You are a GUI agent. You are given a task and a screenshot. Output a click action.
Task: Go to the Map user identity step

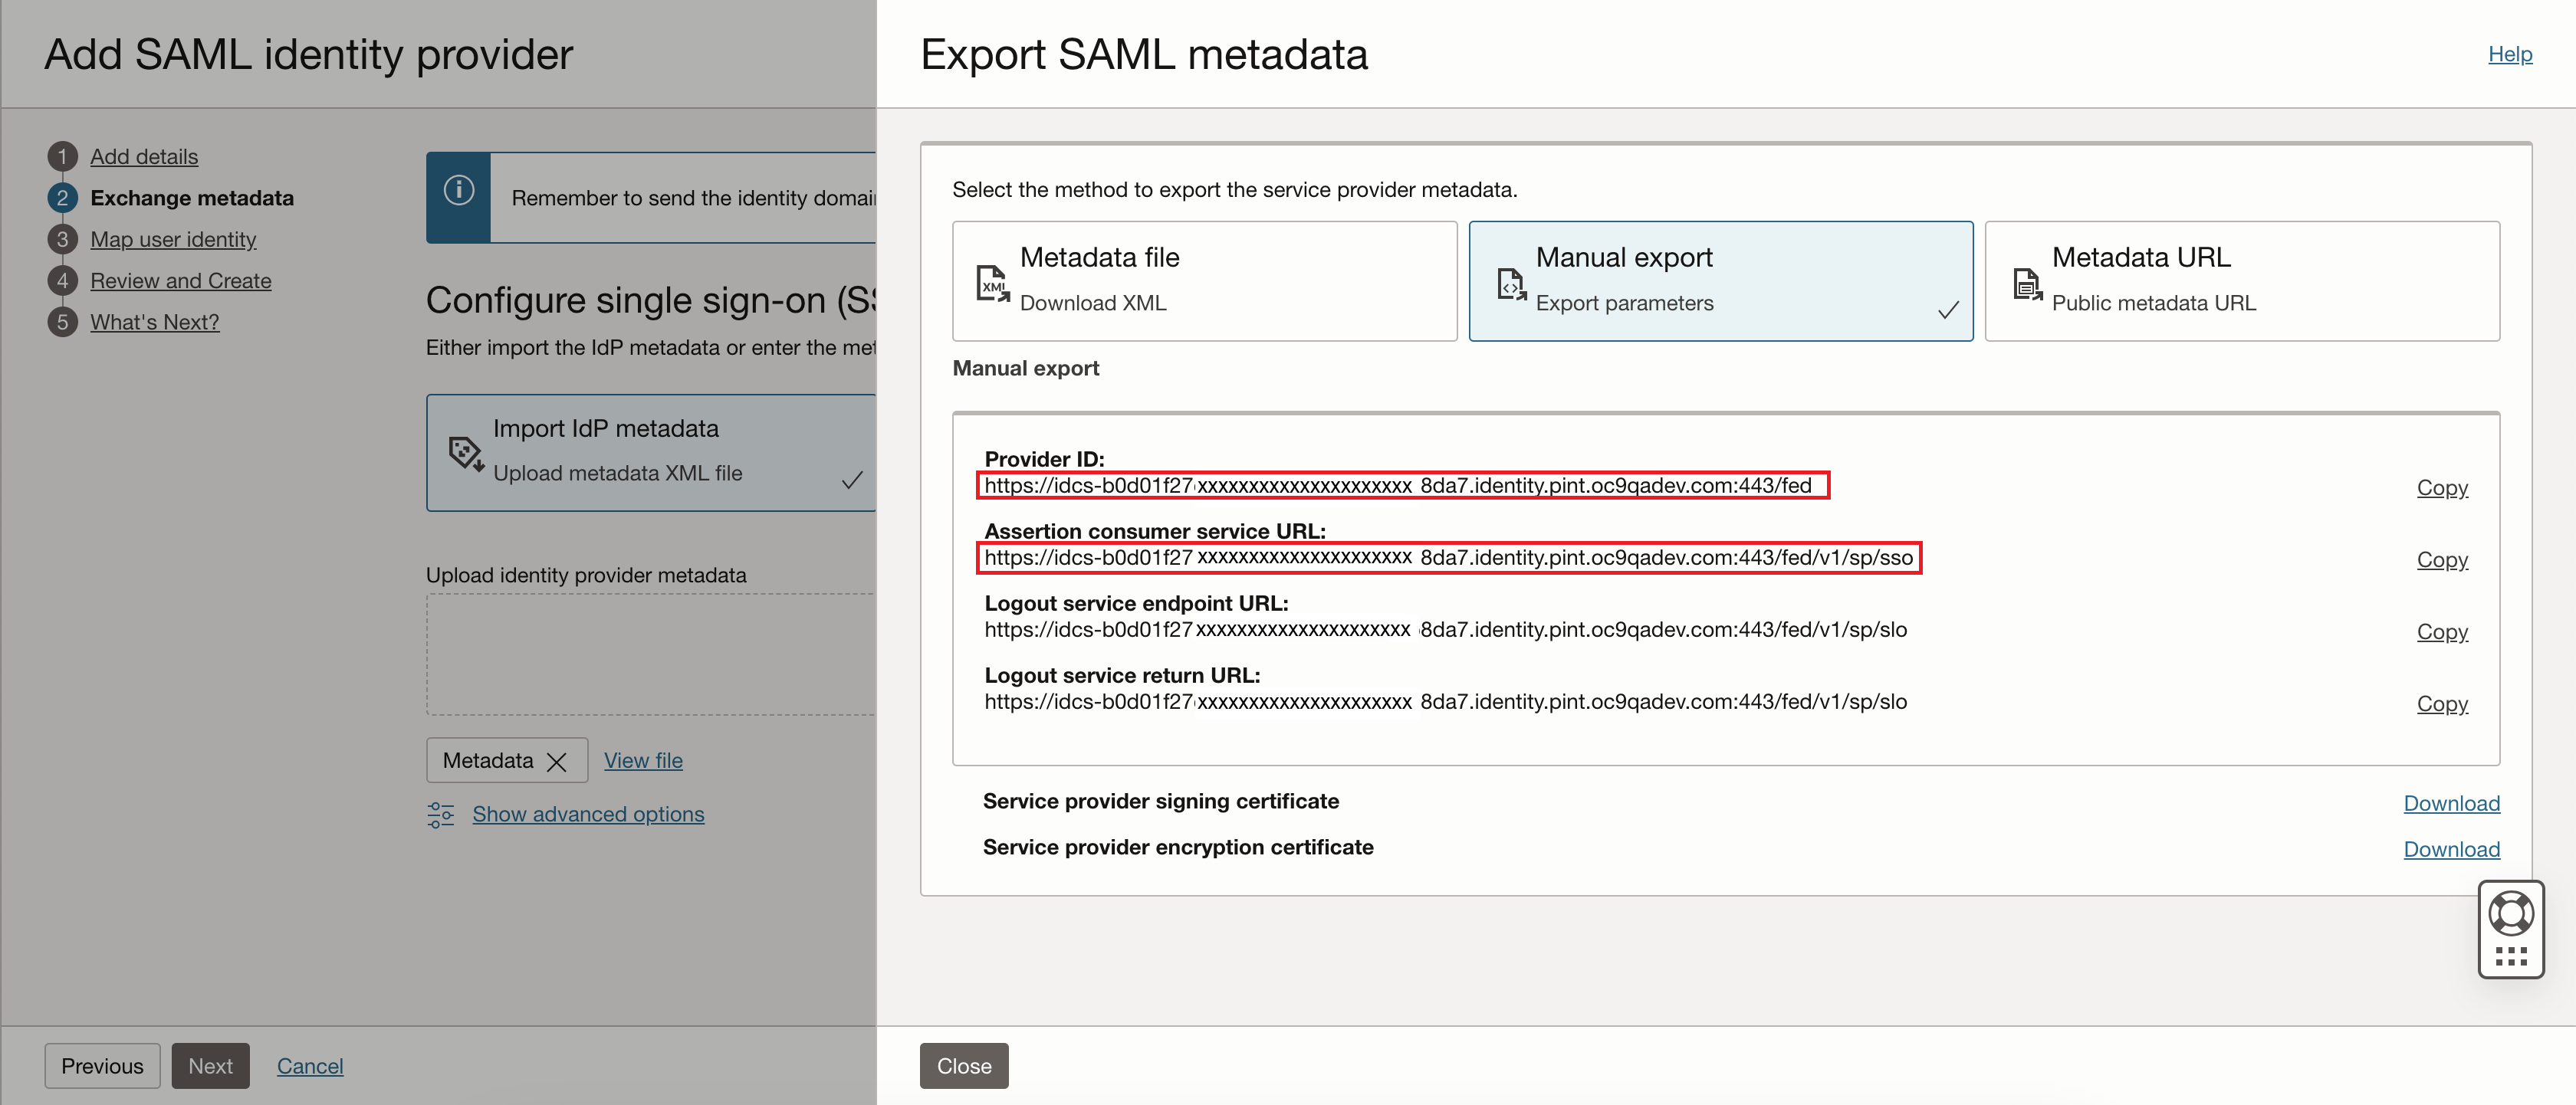point(172,239)
